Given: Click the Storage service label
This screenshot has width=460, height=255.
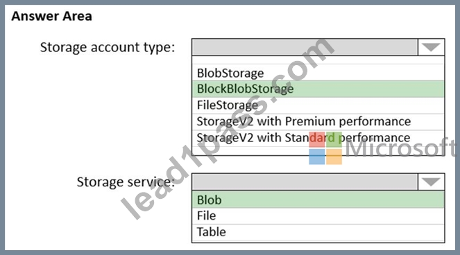Looking at the screenshot, I should [126, 182].
